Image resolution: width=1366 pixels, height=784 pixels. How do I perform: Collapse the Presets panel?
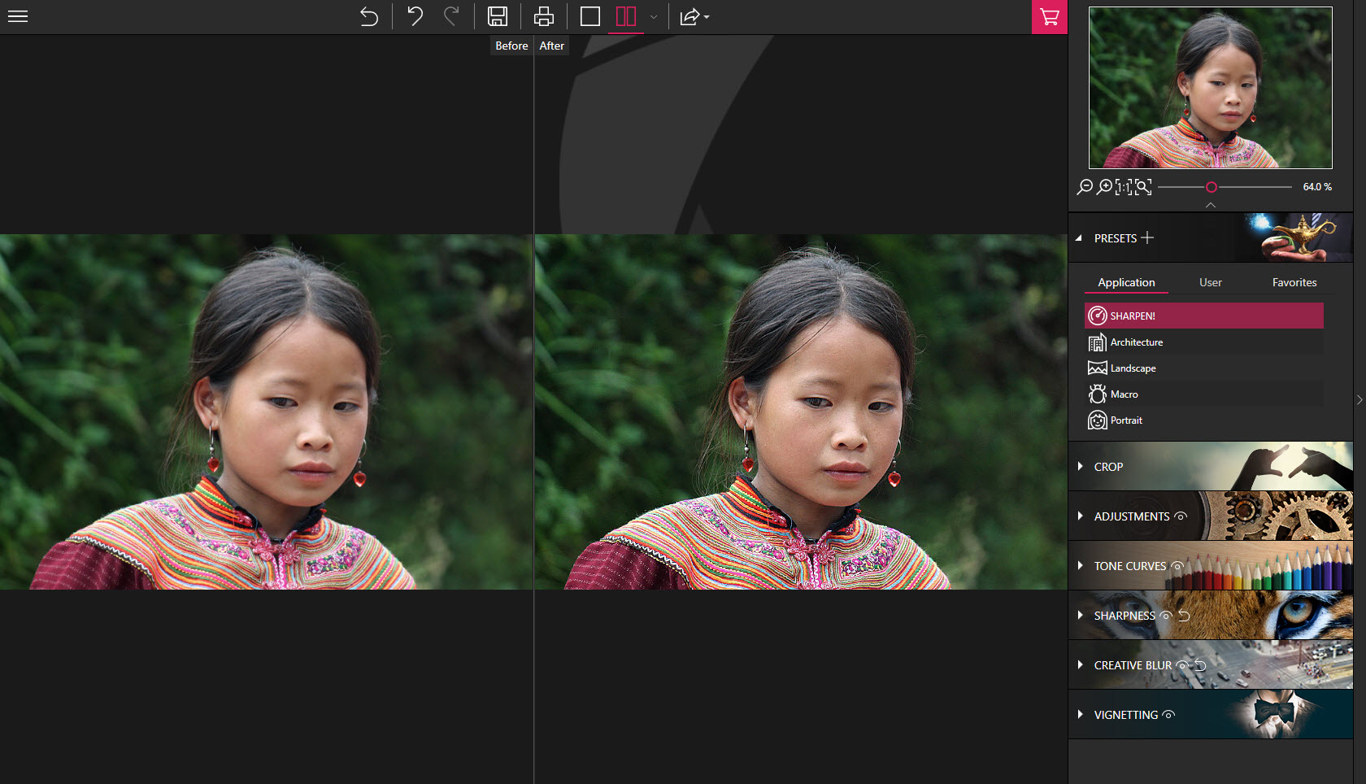pyautogui.click(x=1079, y=238)
